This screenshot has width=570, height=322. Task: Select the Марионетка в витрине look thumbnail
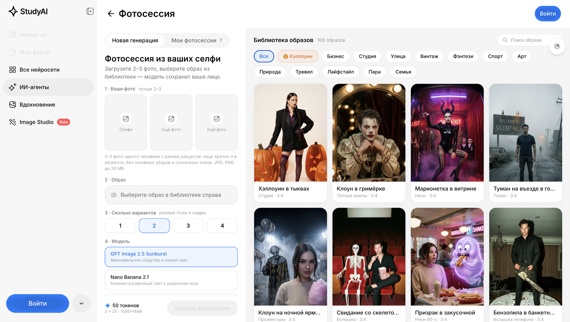pyautogui.click(x=447, y=133)
